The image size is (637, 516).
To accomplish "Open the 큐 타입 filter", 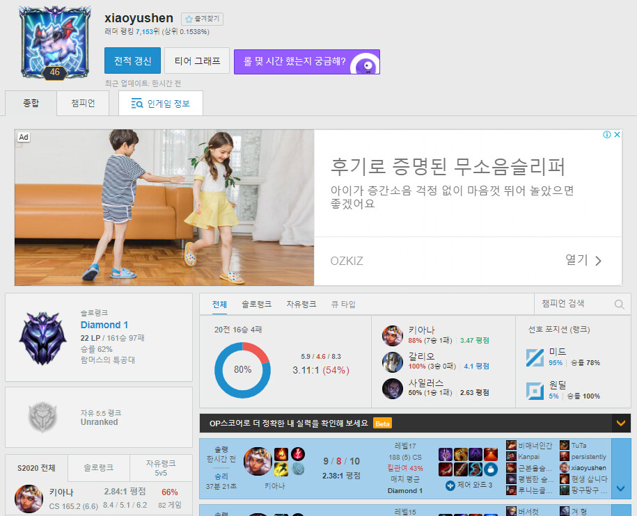I will [343, 305].
